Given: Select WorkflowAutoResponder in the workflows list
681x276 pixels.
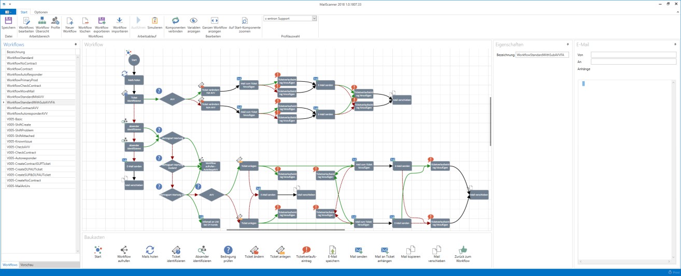Looking at the screenshot, I should pos(25,74).
